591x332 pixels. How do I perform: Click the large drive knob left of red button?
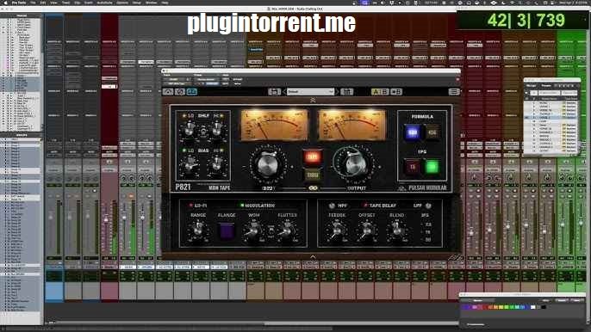point(267,164)
